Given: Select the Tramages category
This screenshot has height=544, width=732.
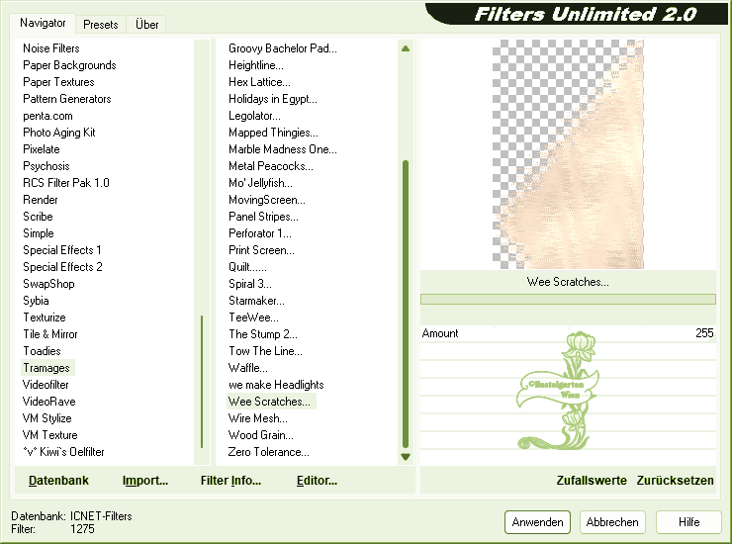Looking at the screenshot, I should click(x=46, y=368).
